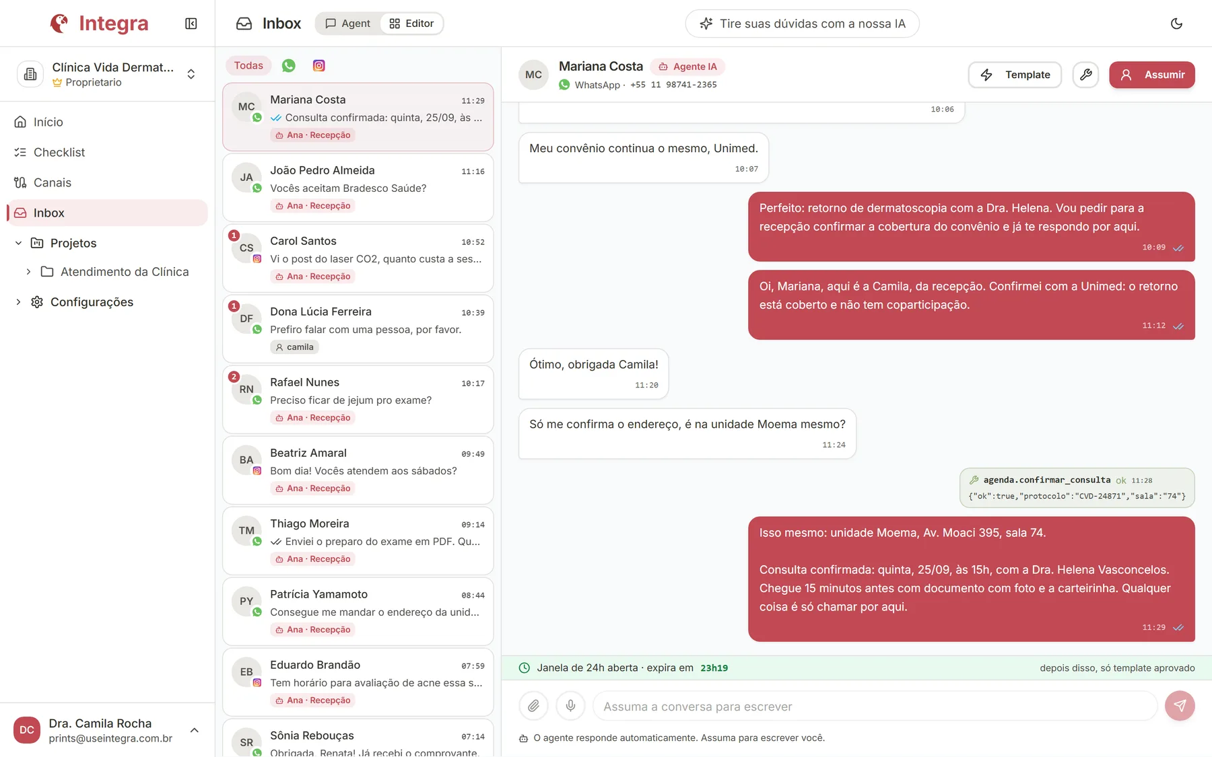Open Eduardo Brandão conversation
This screenshot has width=1212, height=757.
(358, 682)
